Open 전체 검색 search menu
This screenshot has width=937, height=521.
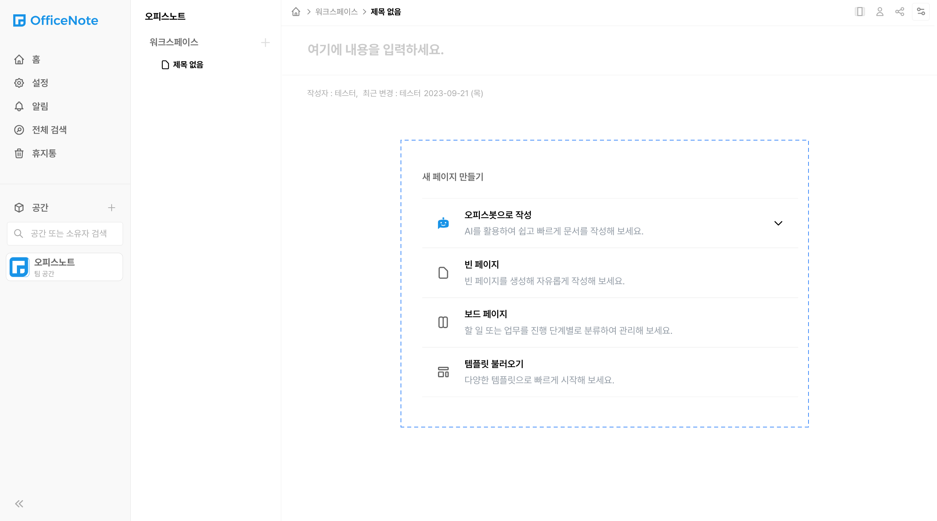pyautogui.click(x=49, y=130)
